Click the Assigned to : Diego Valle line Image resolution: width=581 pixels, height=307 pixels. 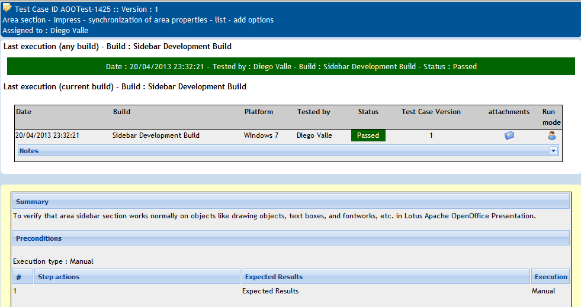click(x=45, y=31)
